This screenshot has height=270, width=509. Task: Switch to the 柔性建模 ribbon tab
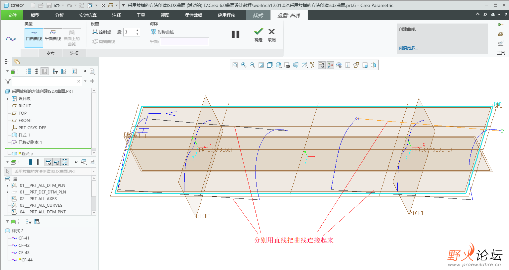(194, 15)
